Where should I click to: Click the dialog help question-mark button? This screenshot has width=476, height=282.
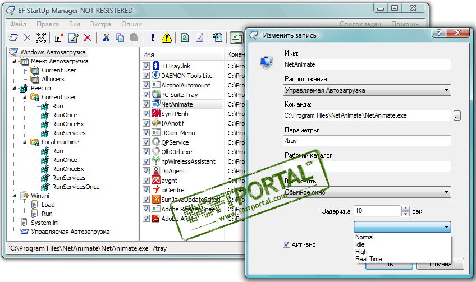click(x=439, y=33)
